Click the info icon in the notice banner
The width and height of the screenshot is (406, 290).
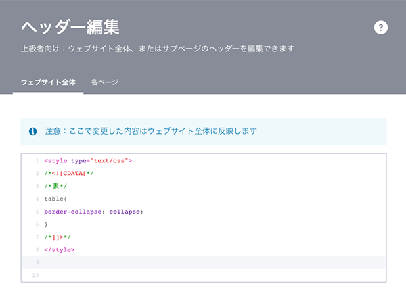(32, 131)
